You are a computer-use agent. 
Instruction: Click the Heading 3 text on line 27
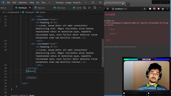[x=46, y=47]
